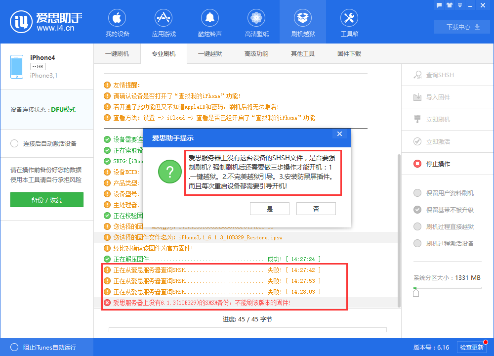494x356 pixels.
Task: Browse 酷炫铃声 ringtones
Action: coord(210,22)
